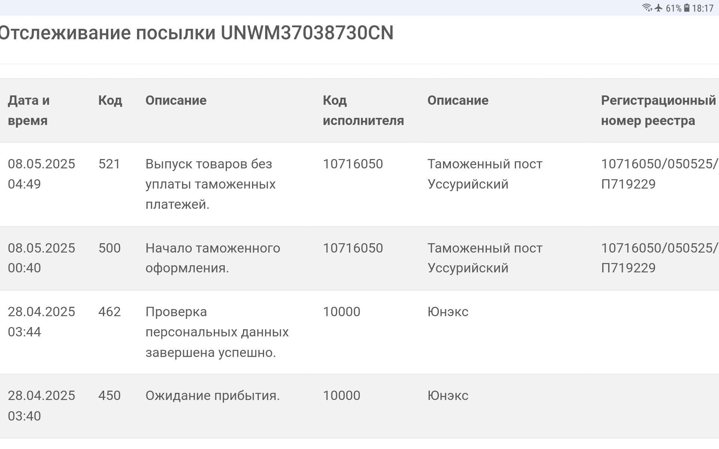Screen dimensions: 719x449
Task: Click the "Код исполнителя" column header
Action: 363,110
